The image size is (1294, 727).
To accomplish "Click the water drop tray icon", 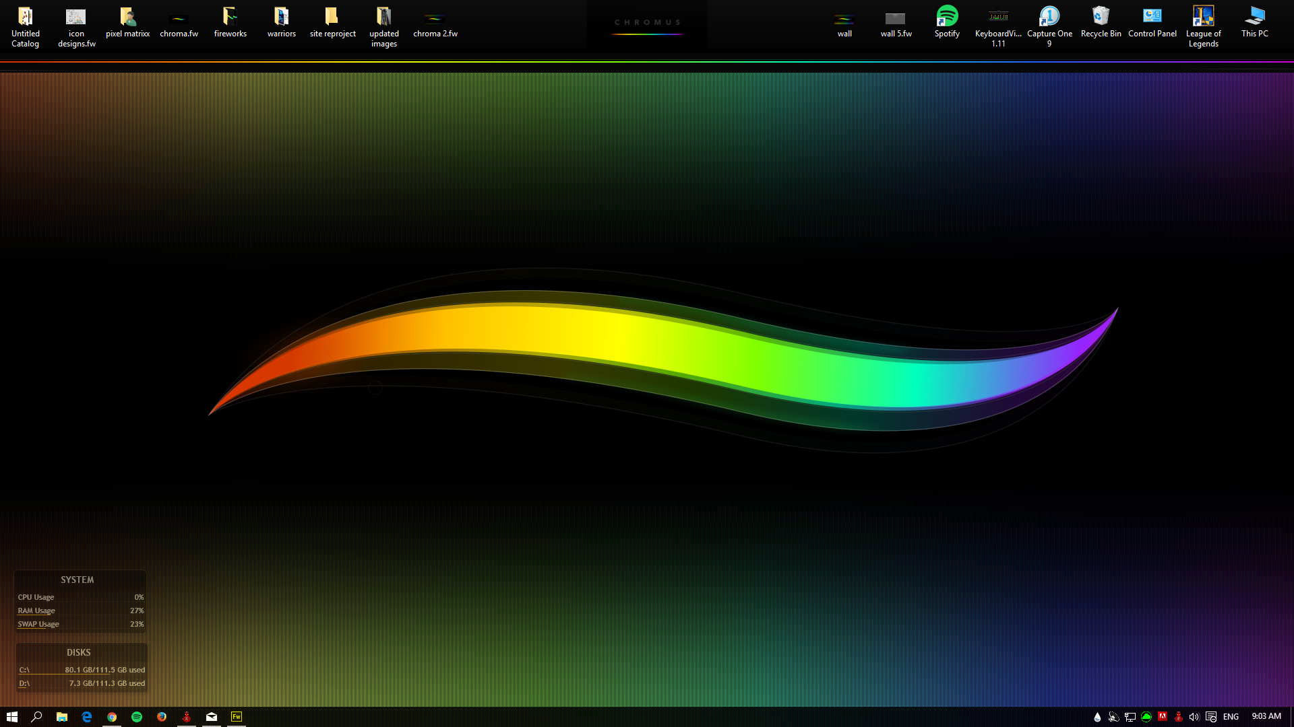I will (x=1097, y=717).
